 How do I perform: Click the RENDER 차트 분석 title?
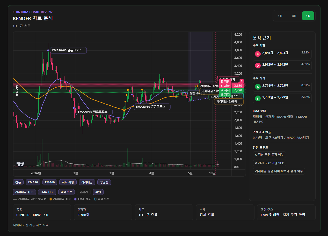pos(33,18)
